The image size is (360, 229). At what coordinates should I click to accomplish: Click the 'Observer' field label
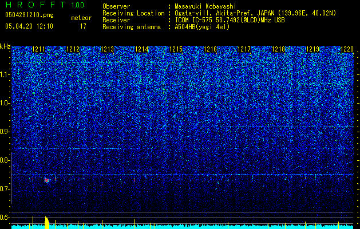(x=116, y=6)
